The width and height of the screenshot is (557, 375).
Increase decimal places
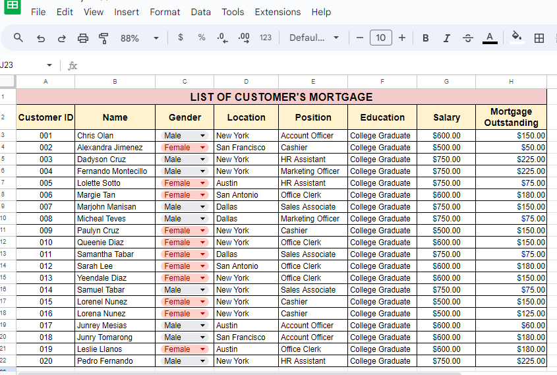[x=244, y=38]
